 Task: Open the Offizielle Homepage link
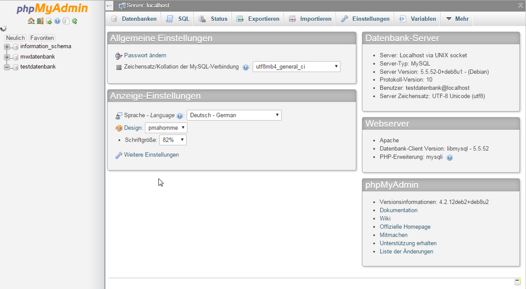(x=405, y=227)
